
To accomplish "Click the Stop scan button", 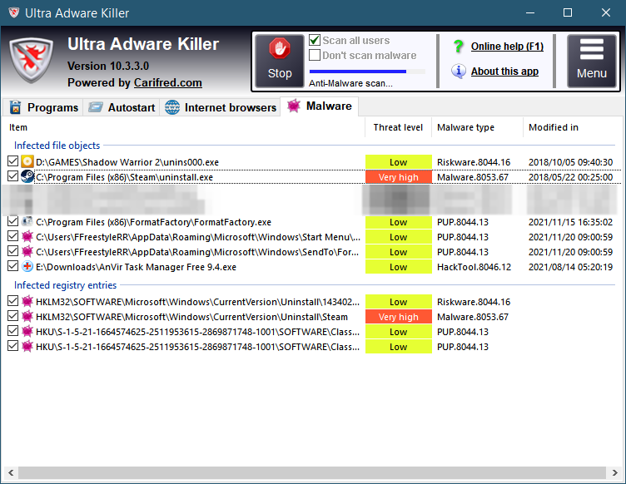I will 280,61.
